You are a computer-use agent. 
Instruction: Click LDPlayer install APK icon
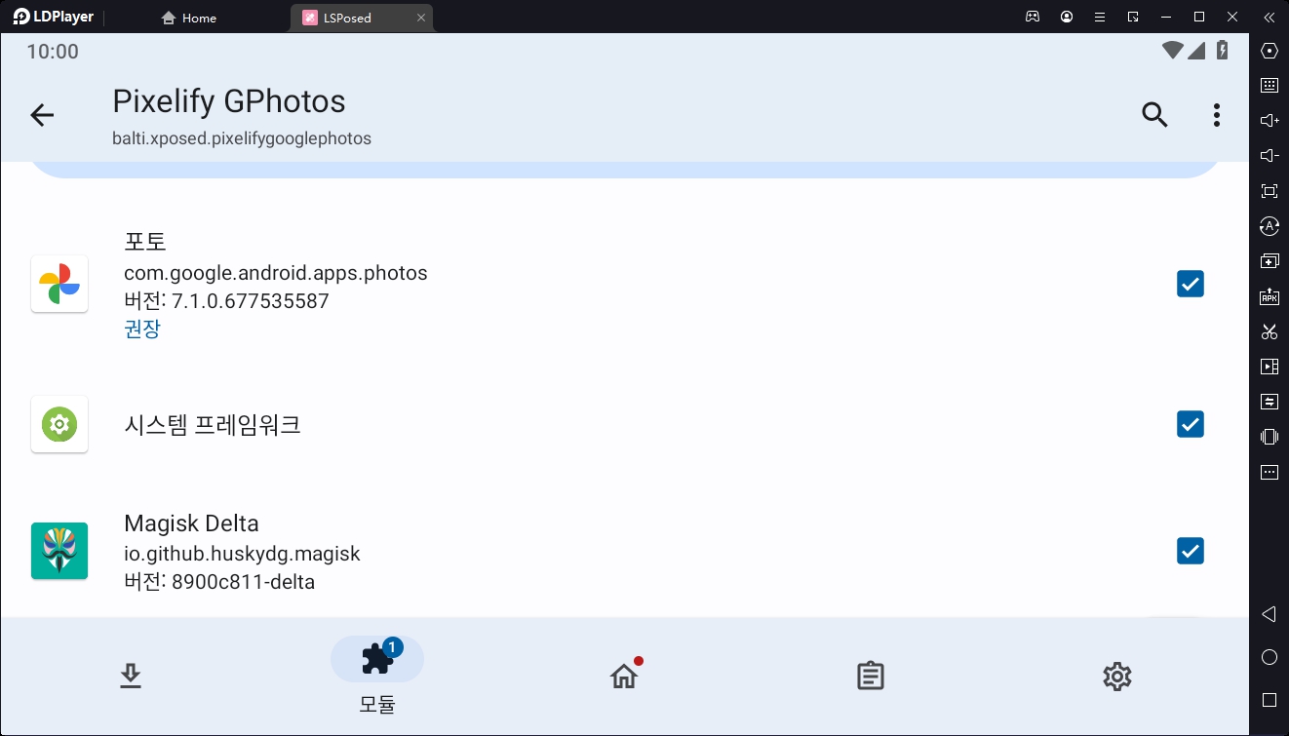click(1269, 296)
